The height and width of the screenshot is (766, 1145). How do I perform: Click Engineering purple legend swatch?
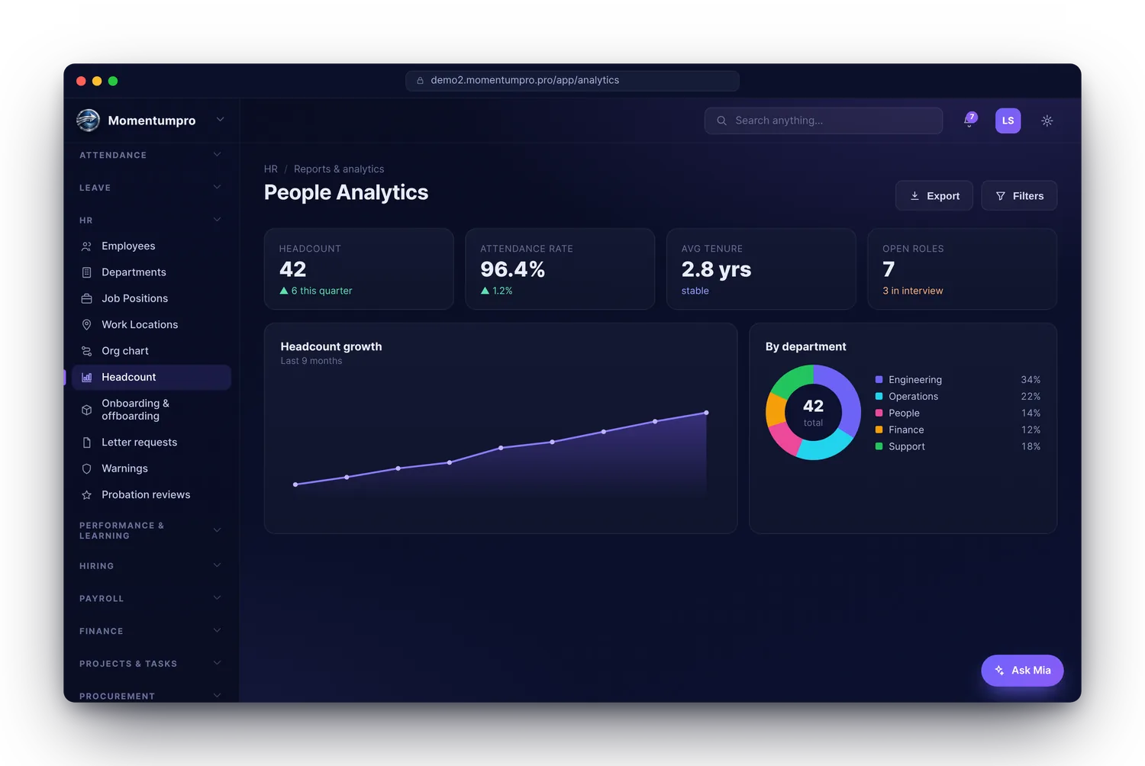879,380
